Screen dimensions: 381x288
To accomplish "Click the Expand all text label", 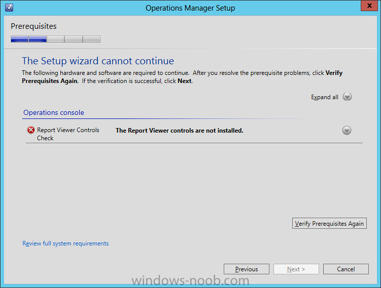I will tap(325, 97).
